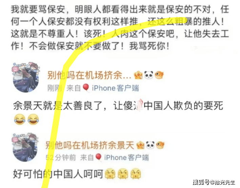The image size is (240, 188).
Task: Click the first laughing-crying emoji
Action: coord(20,119)
